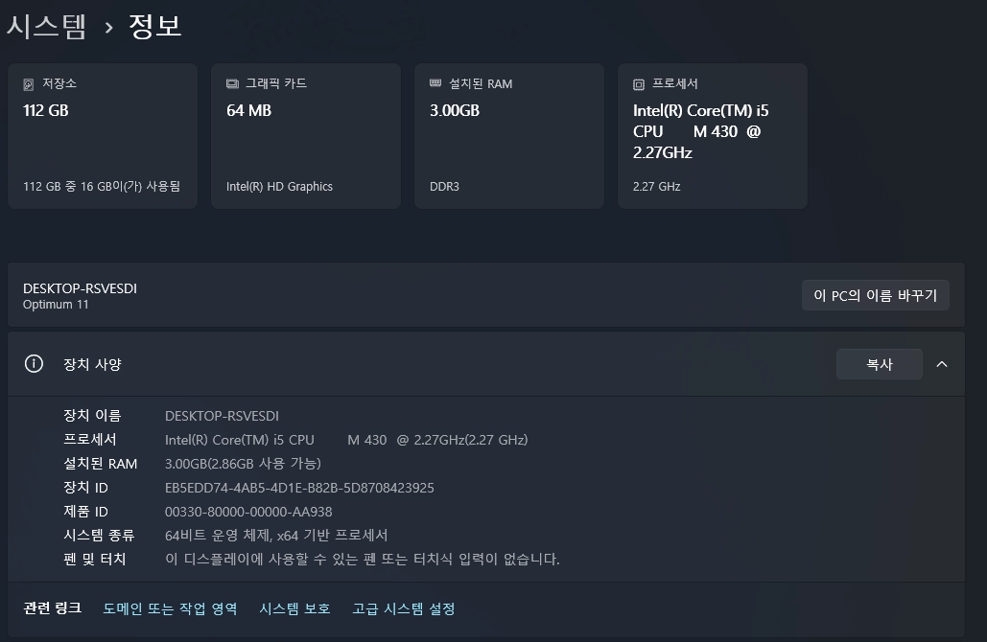Click the 제품 ID value text
The width and height of the screenshot is (987, 642).
tap(248, 512)
